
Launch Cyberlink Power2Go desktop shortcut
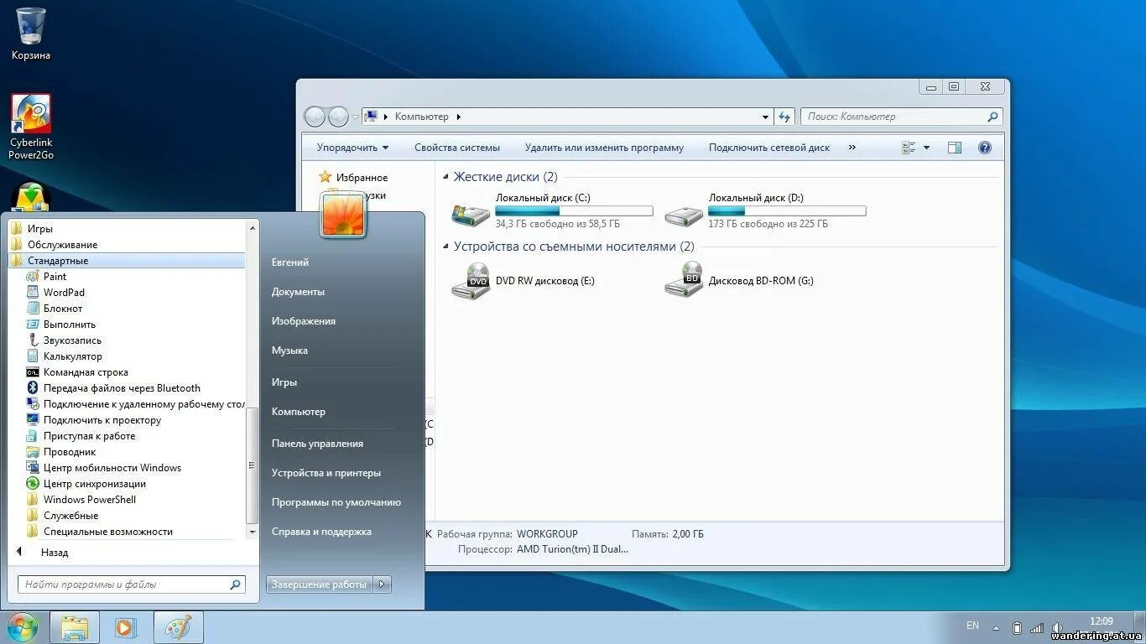click(x=31, y=127)
